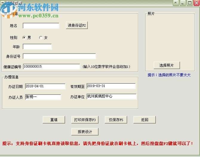The height and width of the screenshot is (157, 200).
Task: Minimize the 制证管理 window
Action: coord(183,3)
